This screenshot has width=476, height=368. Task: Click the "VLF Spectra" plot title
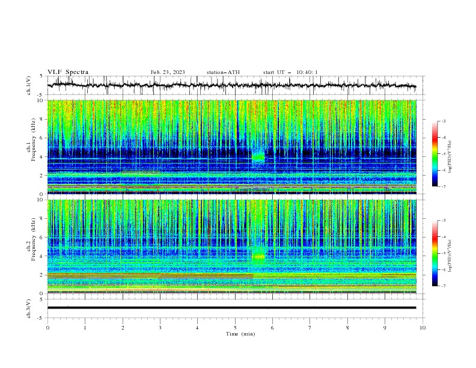[68, 72]
